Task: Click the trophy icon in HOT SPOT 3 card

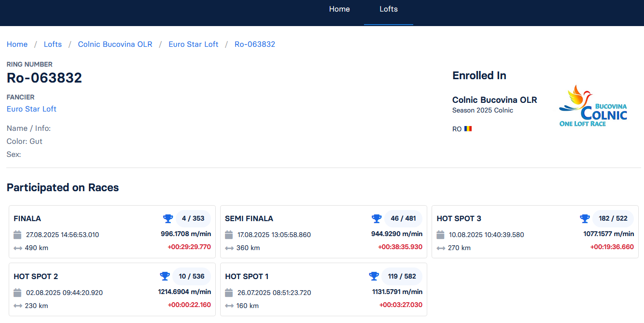Action: point(585,219)
